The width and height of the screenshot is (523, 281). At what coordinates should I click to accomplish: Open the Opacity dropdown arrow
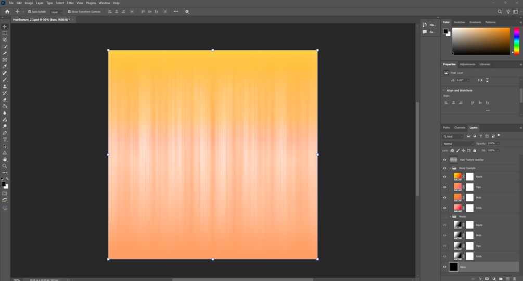coord(498,143)
